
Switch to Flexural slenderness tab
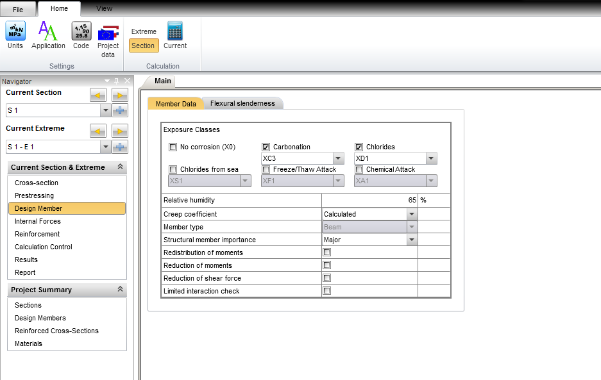pyautogui.click(x=242, y=103)
